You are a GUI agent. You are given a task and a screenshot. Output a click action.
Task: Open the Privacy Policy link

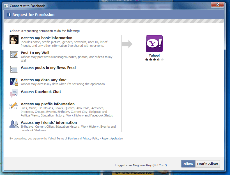(x=91, y=138)
